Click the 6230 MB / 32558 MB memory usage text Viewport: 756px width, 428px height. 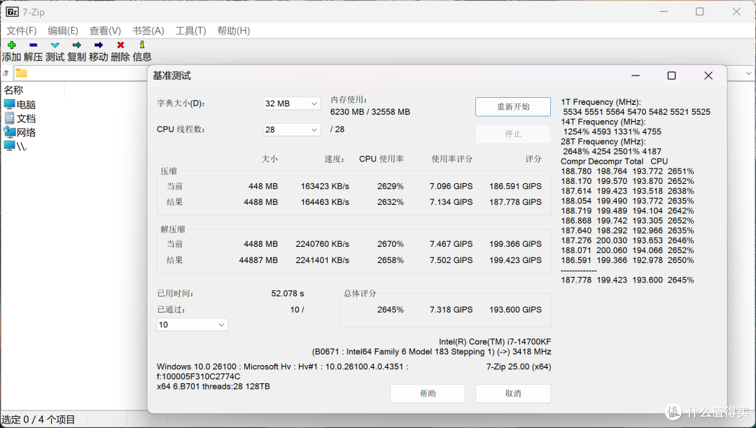click(x=370, y=112)
